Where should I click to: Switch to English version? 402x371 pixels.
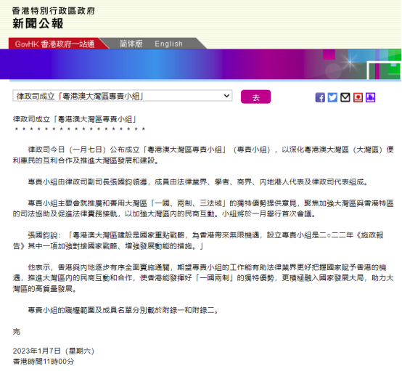[x=168, y=44]
